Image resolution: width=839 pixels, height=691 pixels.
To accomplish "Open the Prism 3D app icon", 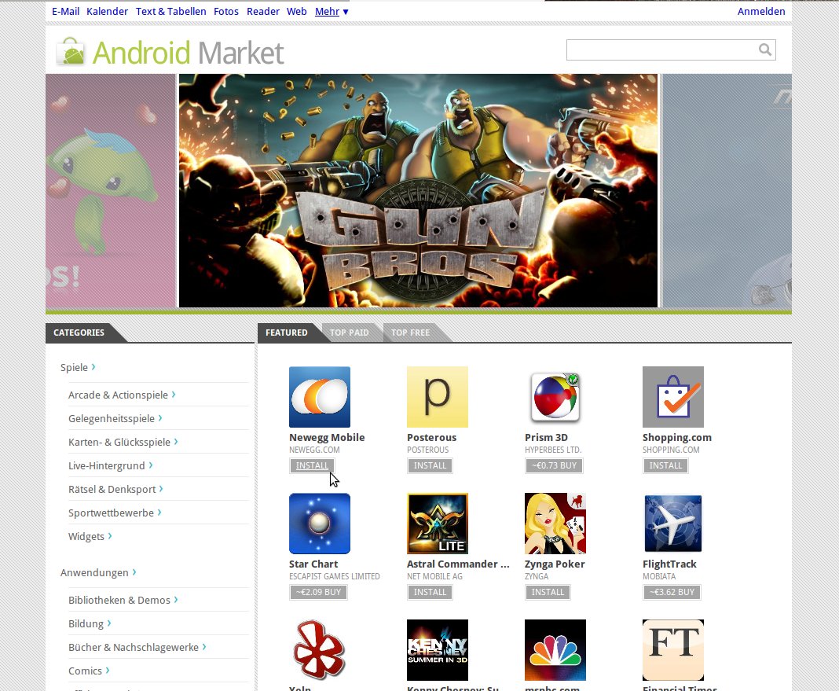I will coord(555,397).
